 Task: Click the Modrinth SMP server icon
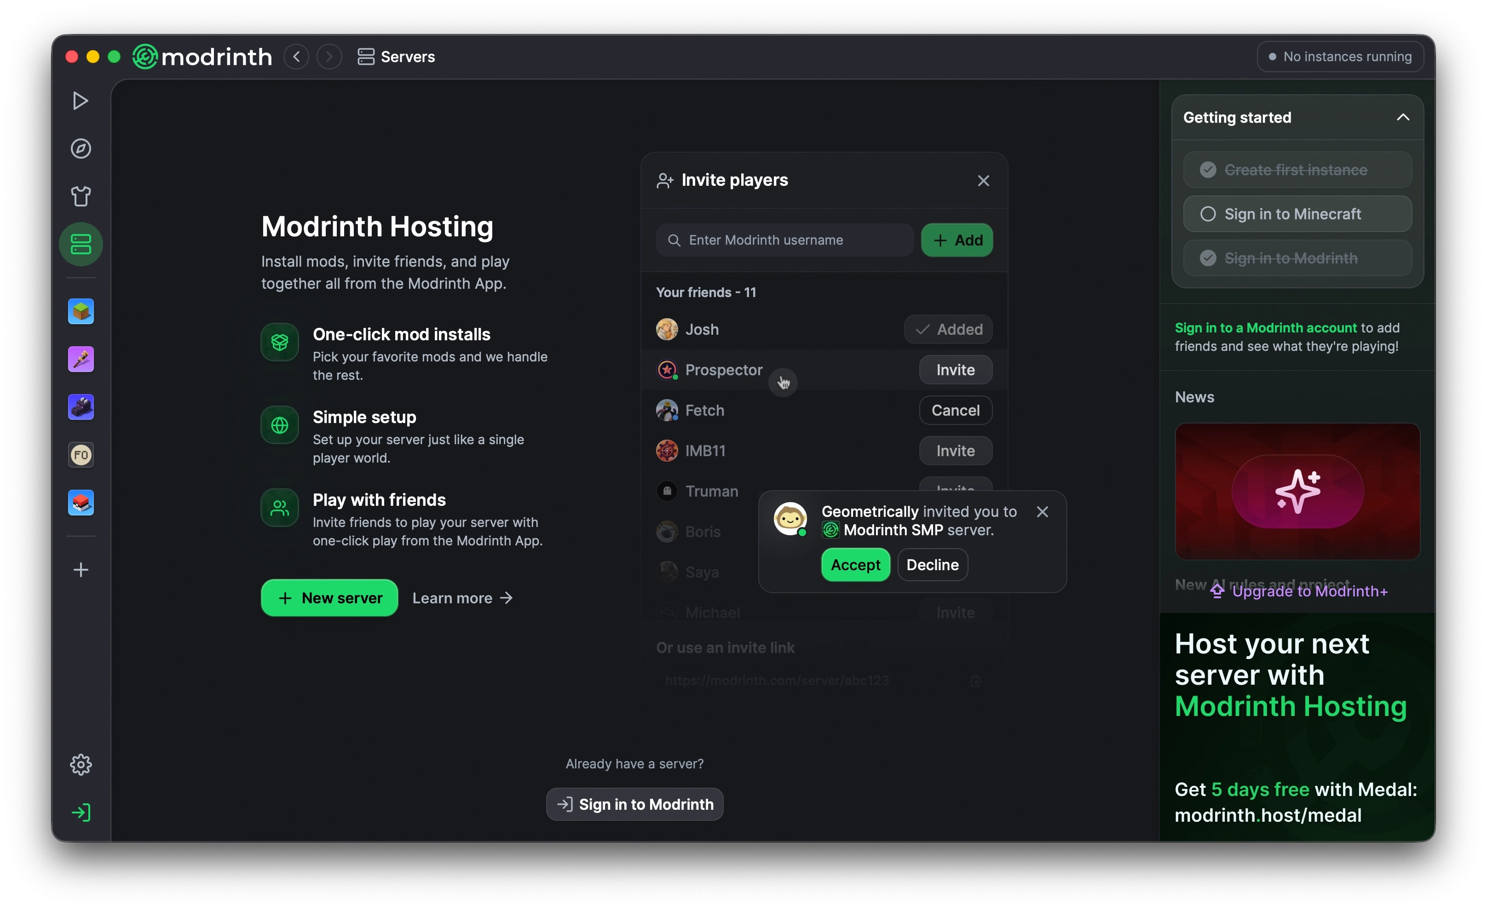(830, 530)
